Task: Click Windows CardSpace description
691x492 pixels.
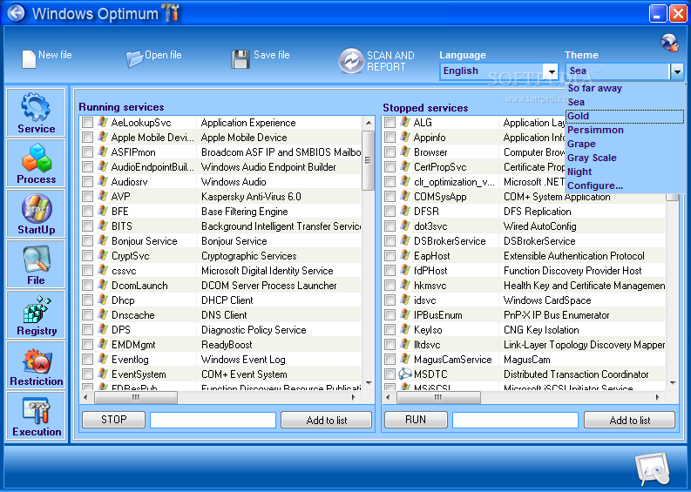Action: tap(547, 300)
